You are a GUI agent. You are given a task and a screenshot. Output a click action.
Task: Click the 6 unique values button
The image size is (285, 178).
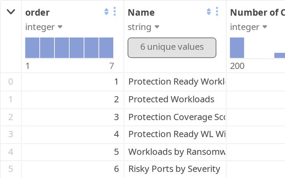coord(172,48)
